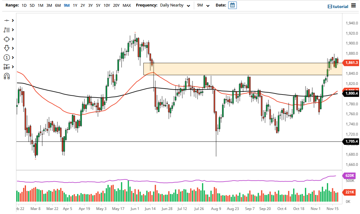Toggle the magnet snap tool
The width and height of the screenshot is (360, 214).
(x=7, y=76)
